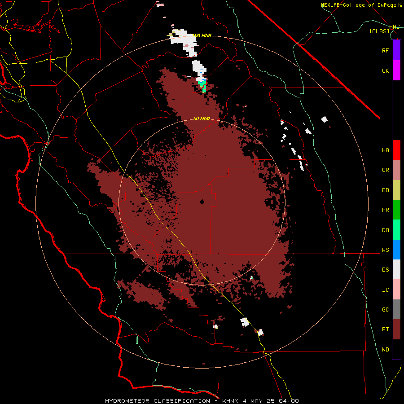Screen dimensions: 404x404
Task: Click the blue WS legend swatch
Action: tap(396, 250)
